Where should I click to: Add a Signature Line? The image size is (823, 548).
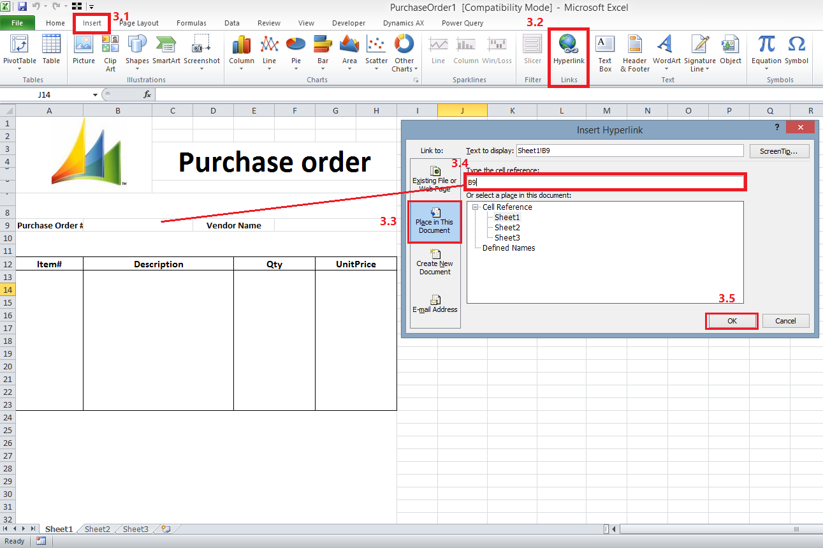[x=700, y=52]
